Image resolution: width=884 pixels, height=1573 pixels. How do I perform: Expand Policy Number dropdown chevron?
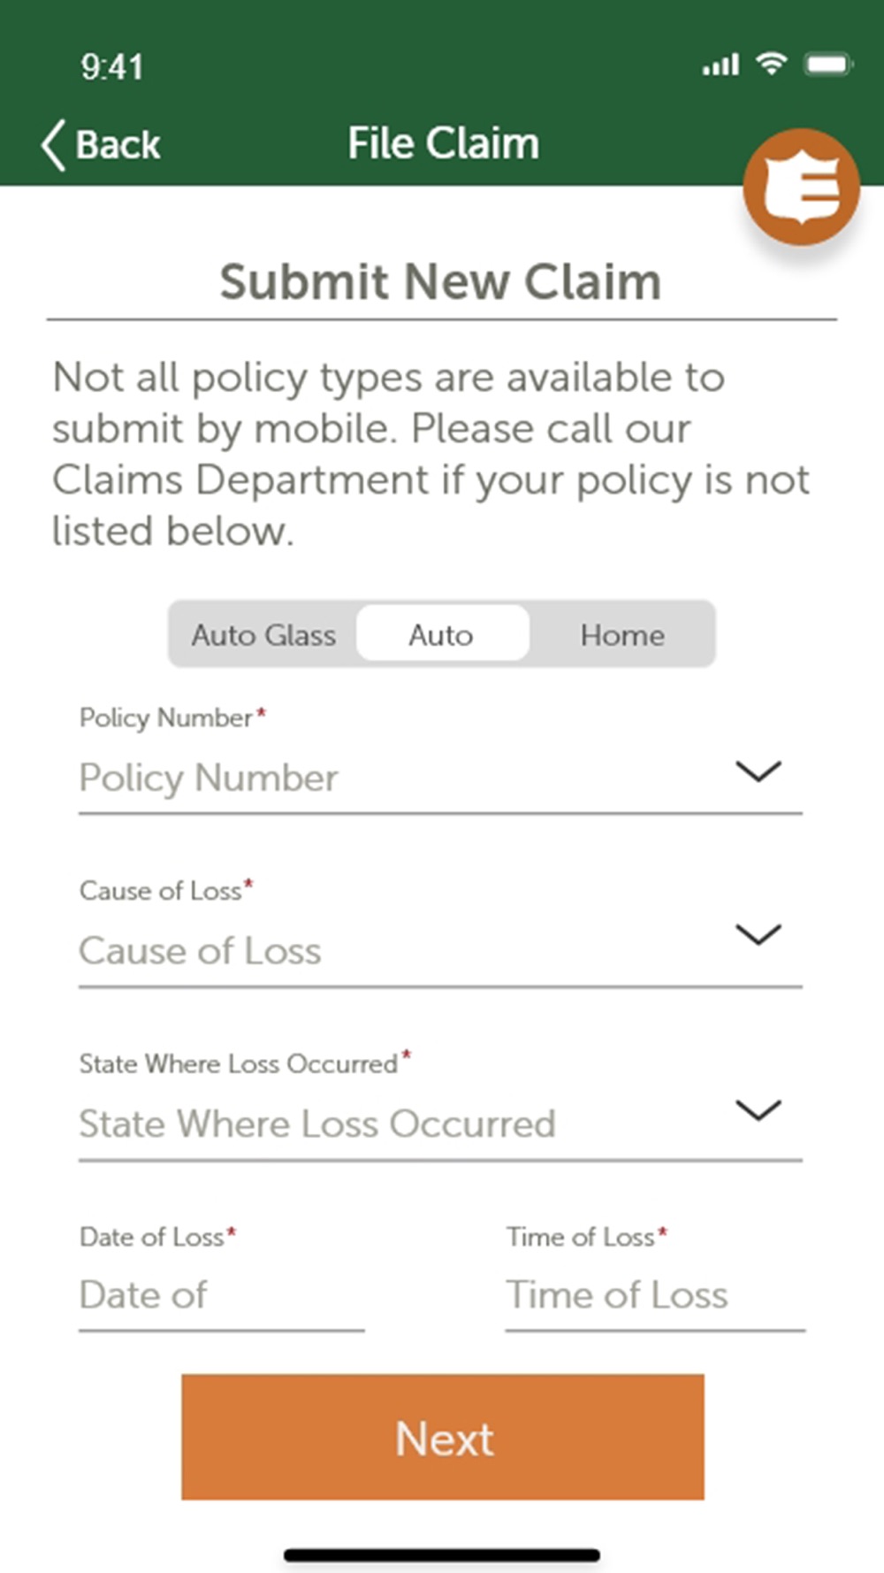[x=758, y=771]
